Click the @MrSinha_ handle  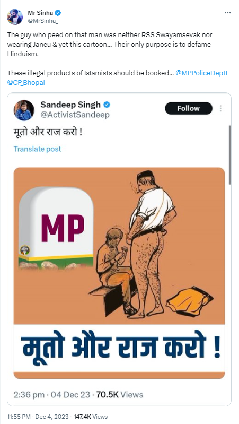(x=43, y=20)
